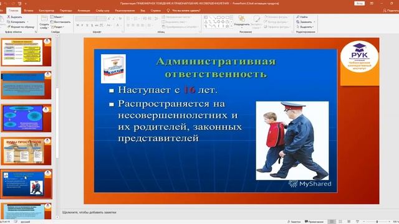This screenshot has width=399, height=224.
Task: Click the bulleted list icon
Action: [128, 19]
